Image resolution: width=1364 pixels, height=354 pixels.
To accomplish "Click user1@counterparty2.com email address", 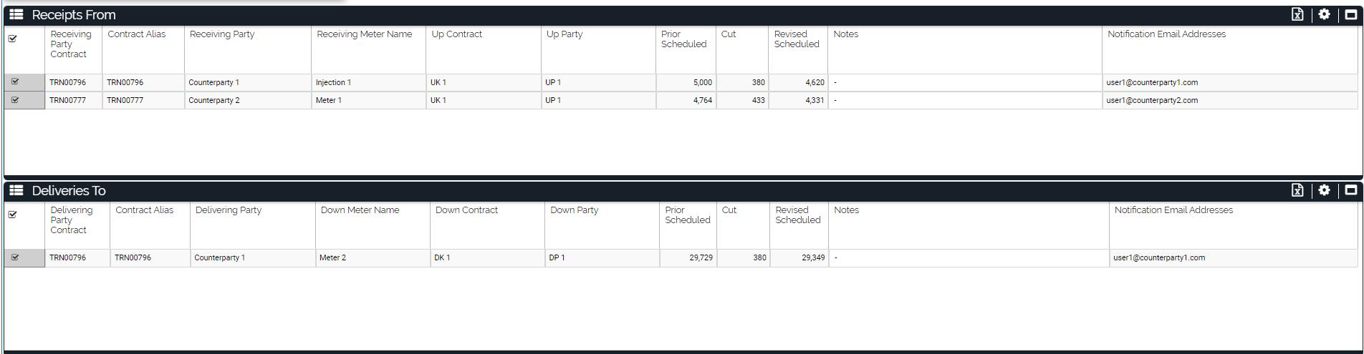I will pos(1151,100).
